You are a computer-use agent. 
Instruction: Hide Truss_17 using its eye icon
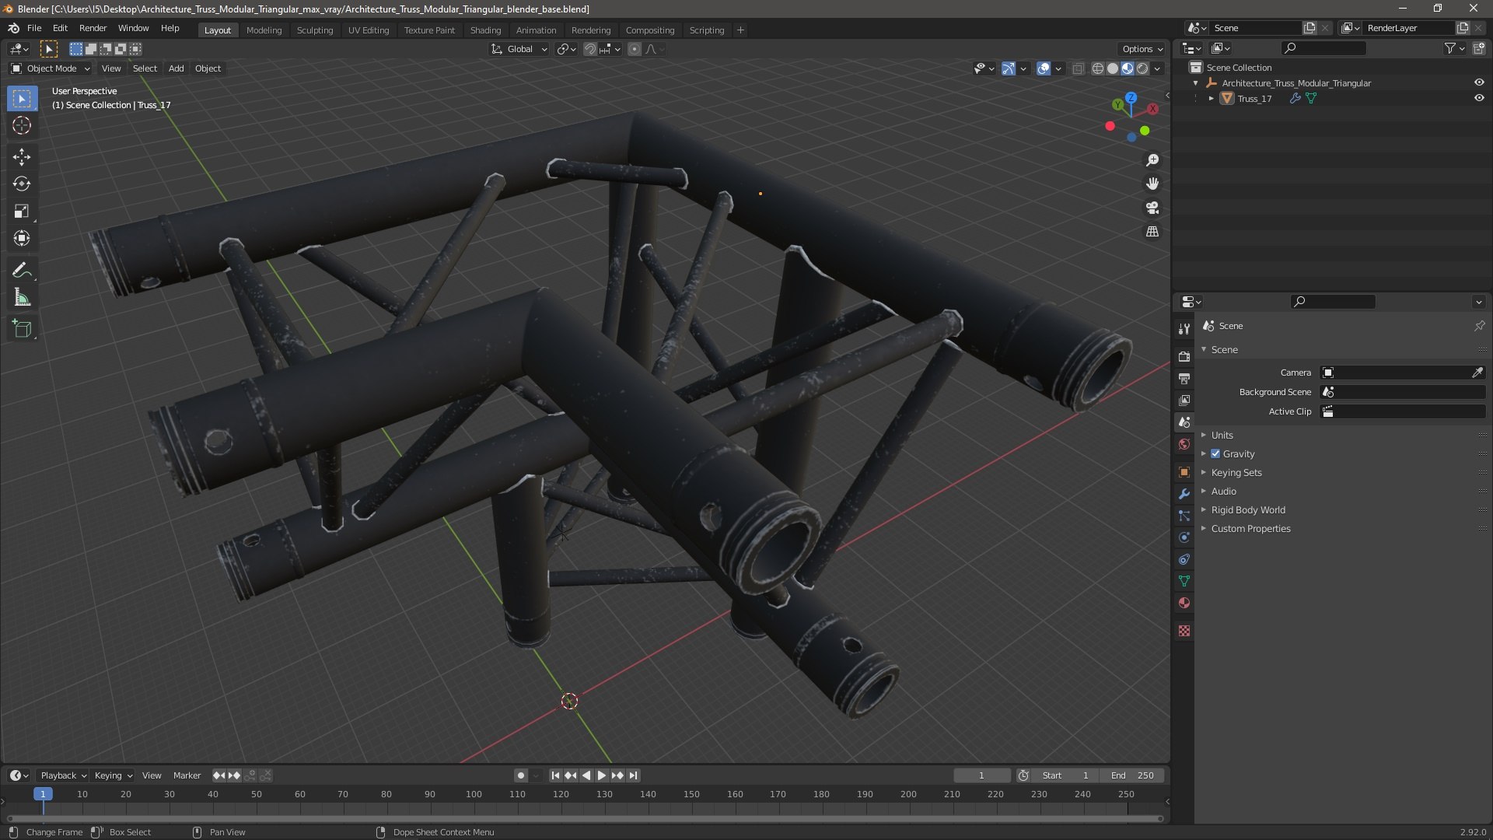click(x=1479, y=99)
